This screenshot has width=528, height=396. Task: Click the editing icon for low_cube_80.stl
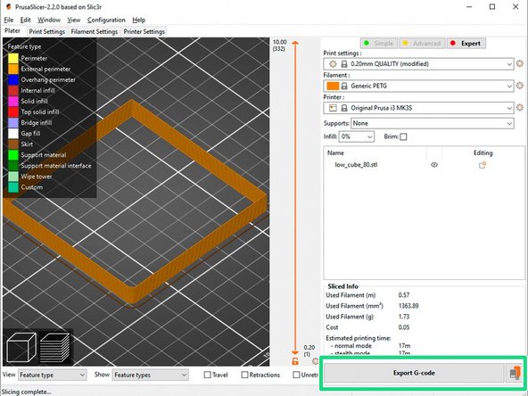pyautogui.click(x=483, y=165)
